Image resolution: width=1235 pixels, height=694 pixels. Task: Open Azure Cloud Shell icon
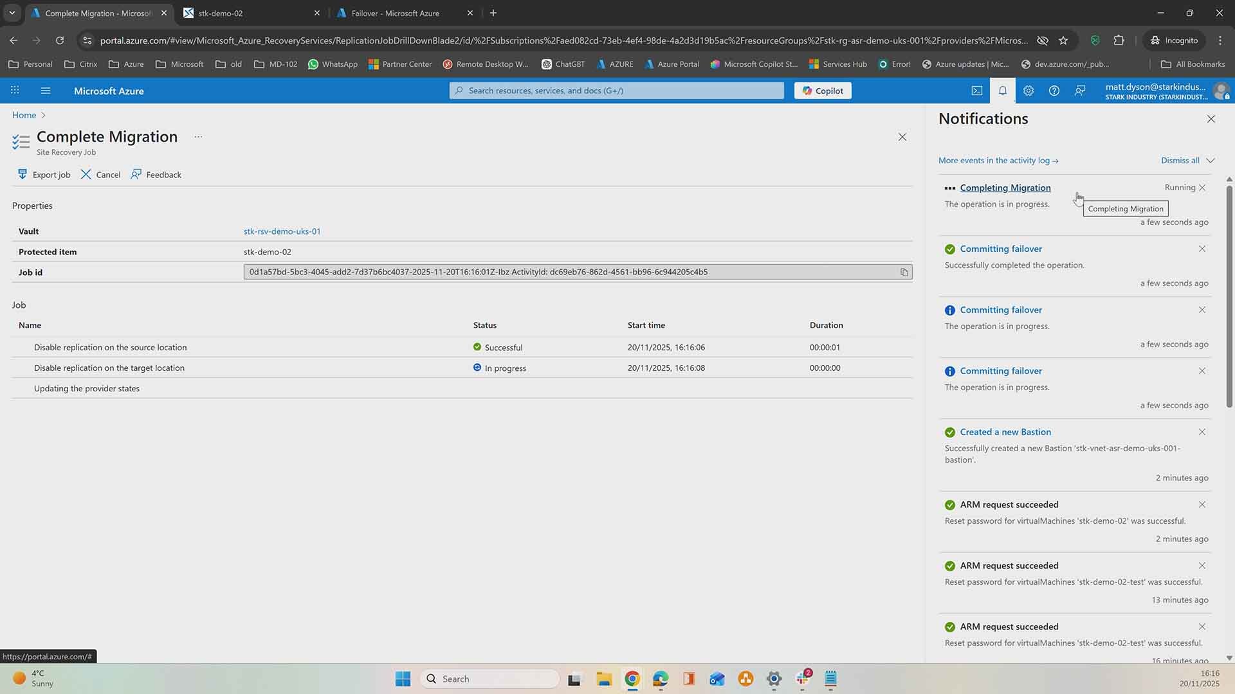(x=976, y=91)
